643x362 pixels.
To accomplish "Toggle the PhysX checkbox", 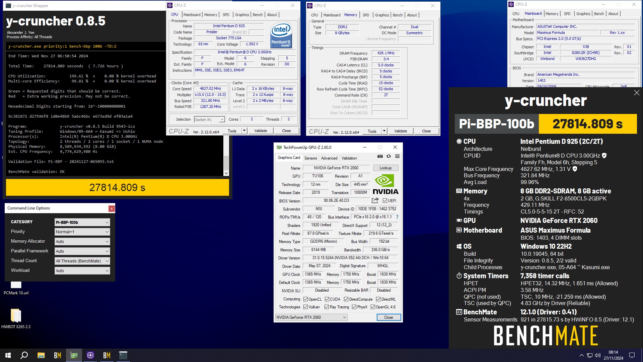I will (354, 307).
